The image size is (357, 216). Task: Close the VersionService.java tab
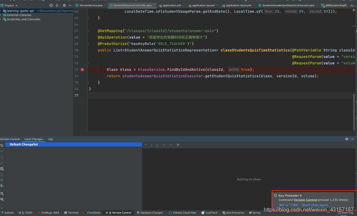[x=105, y=6]
